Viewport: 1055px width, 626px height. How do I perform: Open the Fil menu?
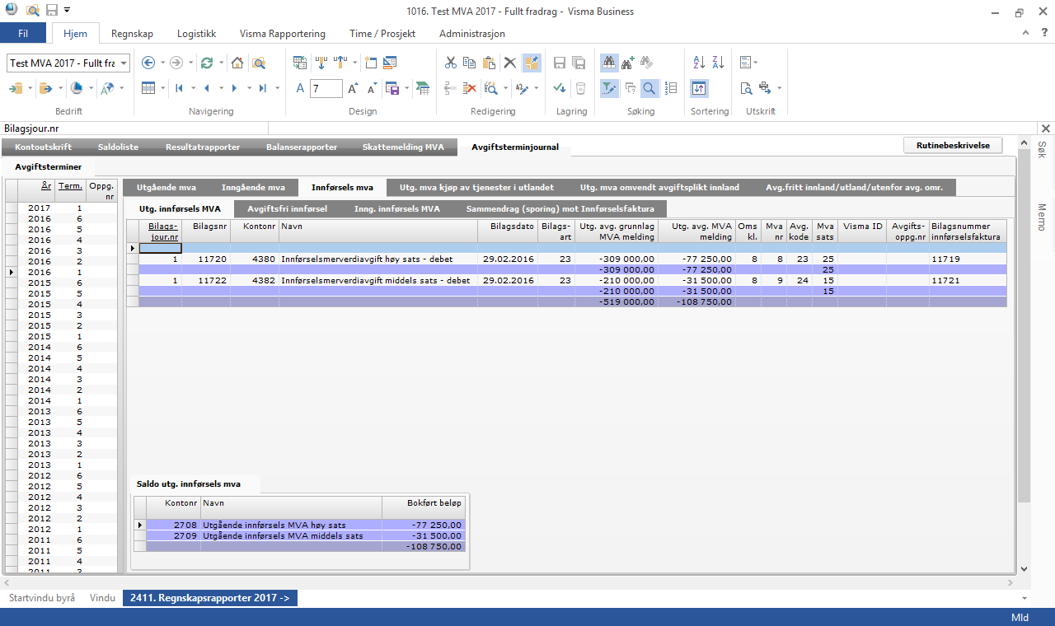tap(23, 34)
